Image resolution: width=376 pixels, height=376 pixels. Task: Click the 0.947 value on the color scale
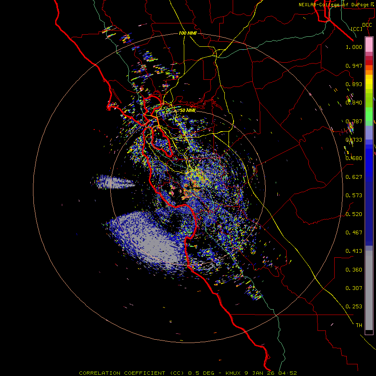[354, 66]
